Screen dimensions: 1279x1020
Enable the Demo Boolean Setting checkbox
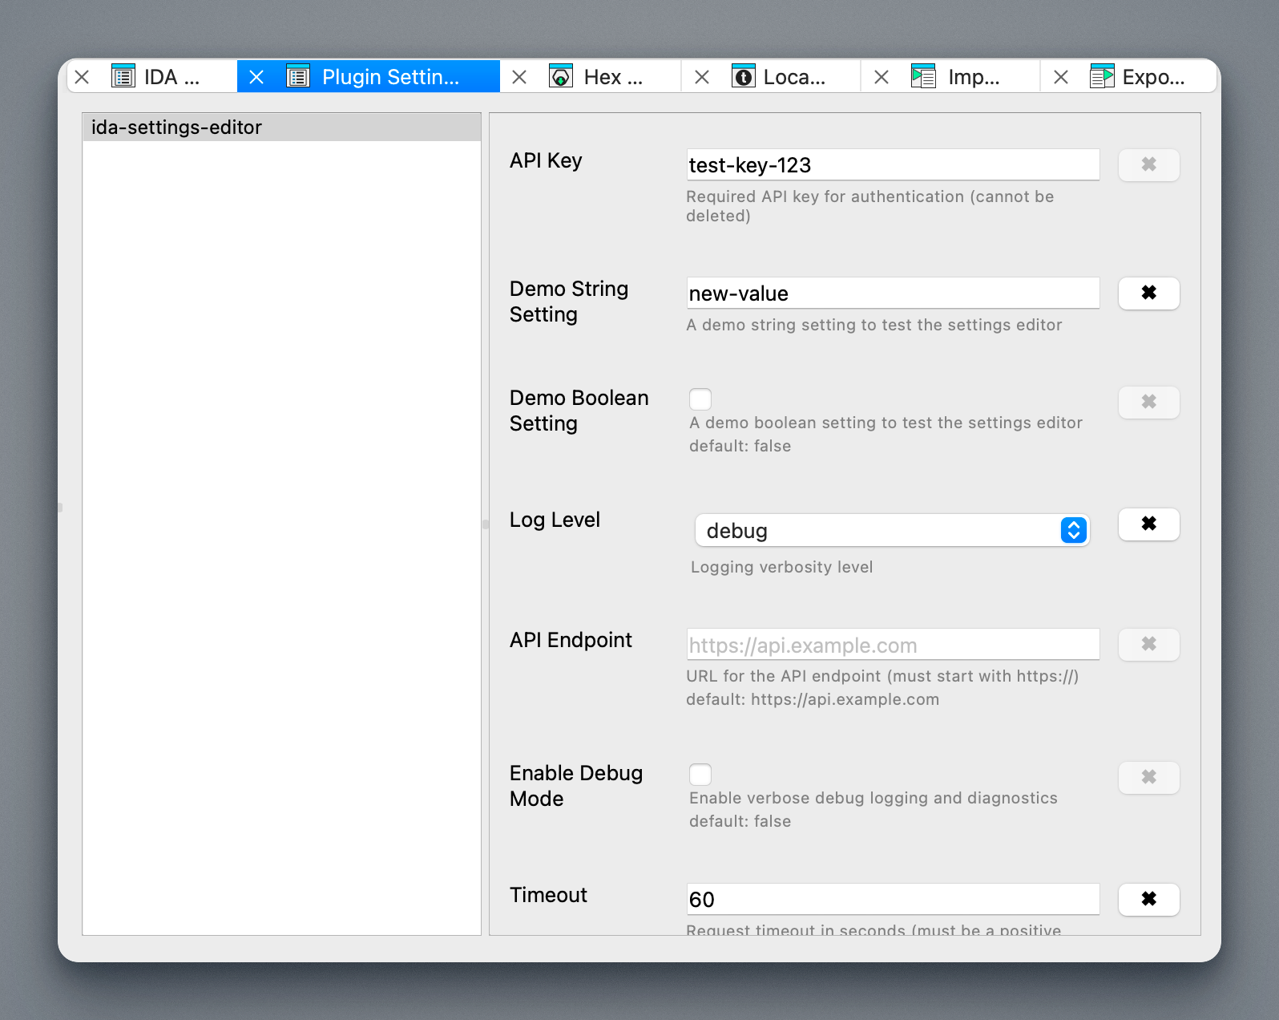pos(700,399)
